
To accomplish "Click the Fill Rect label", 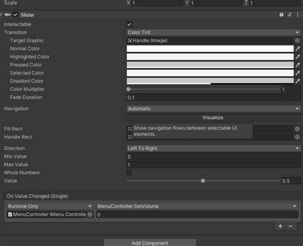I will coord(13,129).
